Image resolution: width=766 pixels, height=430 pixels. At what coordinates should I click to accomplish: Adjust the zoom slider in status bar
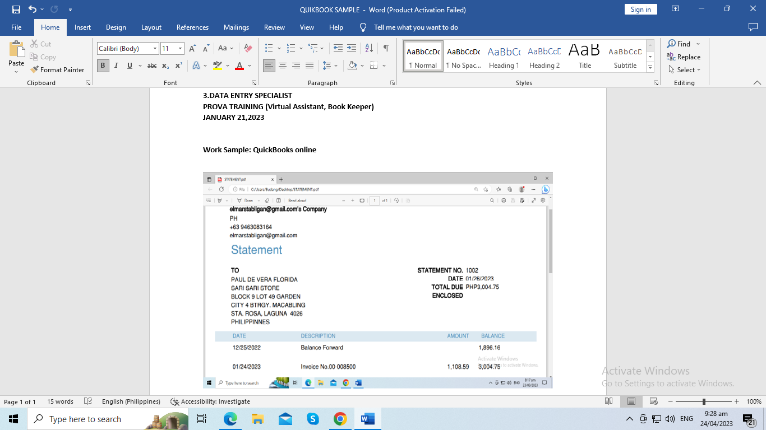704,401
